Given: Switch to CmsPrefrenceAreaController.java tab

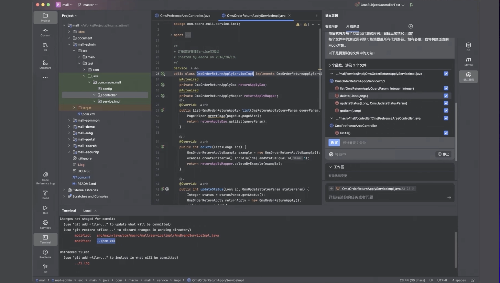Looking at the screenshot, I should pos(185,16).
